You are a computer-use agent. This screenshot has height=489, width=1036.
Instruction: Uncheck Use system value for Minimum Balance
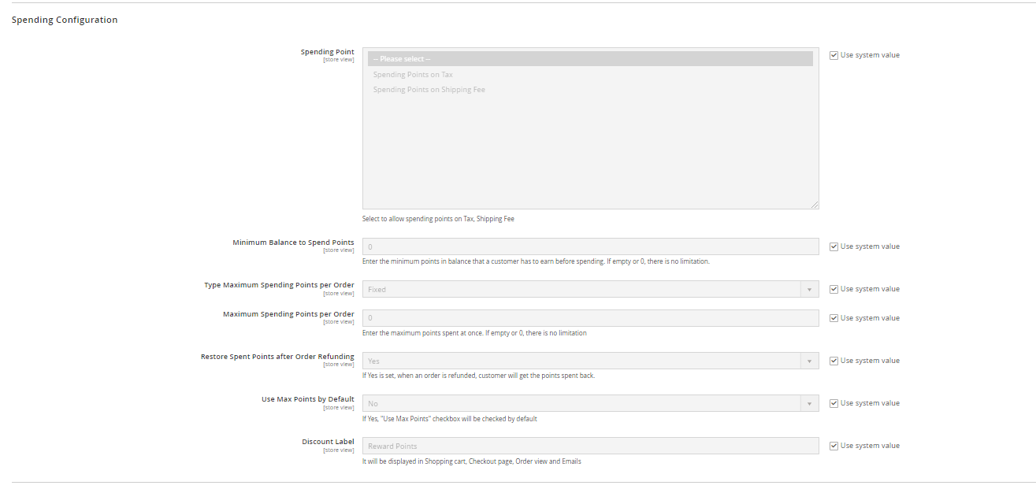[834, 246]
